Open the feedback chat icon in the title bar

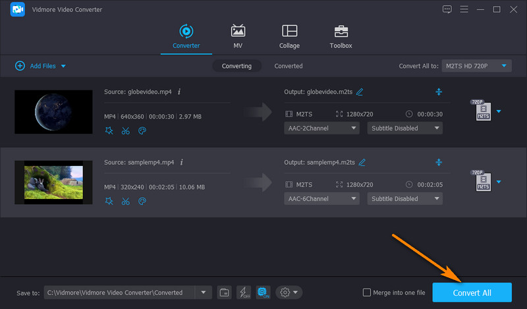click(448, 9)
